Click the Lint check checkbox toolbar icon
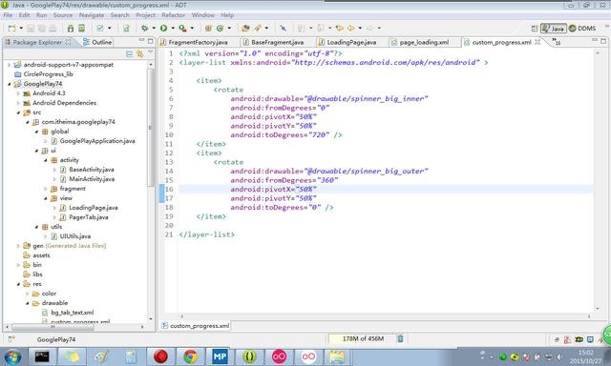The image size is (611, 366). tap(100, 28)
